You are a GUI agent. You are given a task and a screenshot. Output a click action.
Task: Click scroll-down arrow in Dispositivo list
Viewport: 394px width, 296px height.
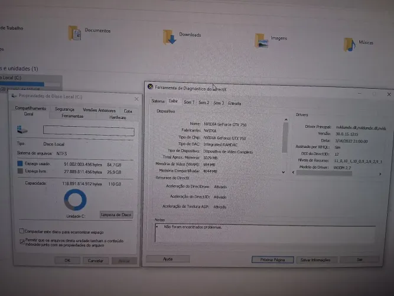(x=283, y=172)
